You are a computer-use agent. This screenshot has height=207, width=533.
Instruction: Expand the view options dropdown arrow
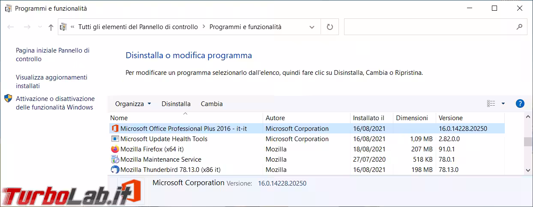[x=503, y=103]
